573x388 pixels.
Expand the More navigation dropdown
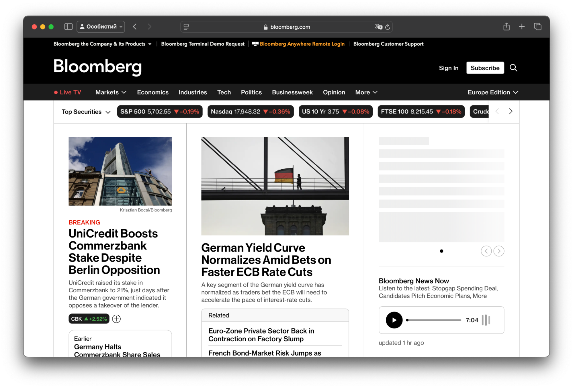366,92
